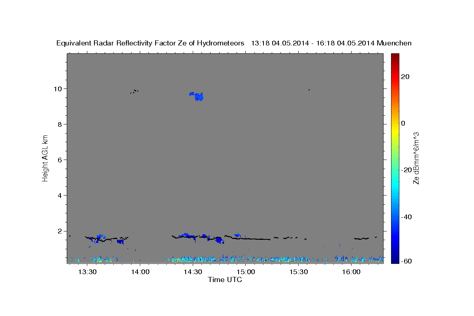Click the colorbar label 0
This screenshot has width=474, height=316.
(403, 123)
